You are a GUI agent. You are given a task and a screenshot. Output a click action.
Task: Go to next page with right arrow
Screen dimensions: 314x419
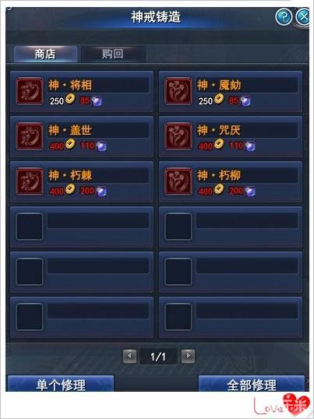188,356
